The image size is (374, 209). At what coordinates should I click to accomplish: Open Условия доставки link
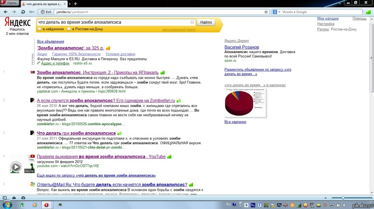tap(121, 54)
